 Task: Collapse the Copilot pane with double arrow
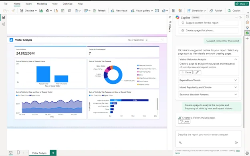pos(241,17)
